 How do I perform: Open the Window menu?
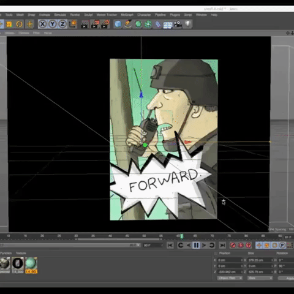pyautogui.click(x=202, y=15)
